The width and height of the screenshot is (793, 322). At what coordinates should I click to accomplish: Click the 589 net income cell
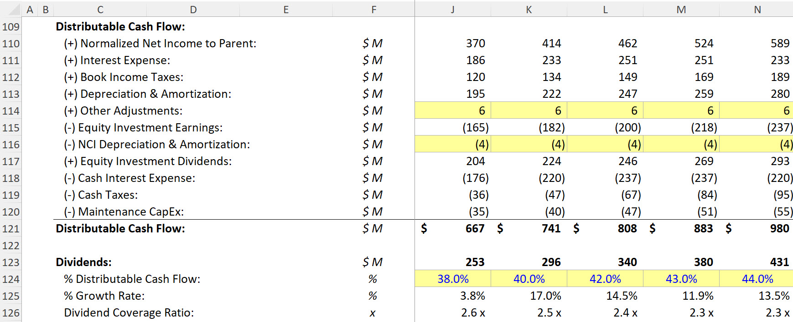757,44
